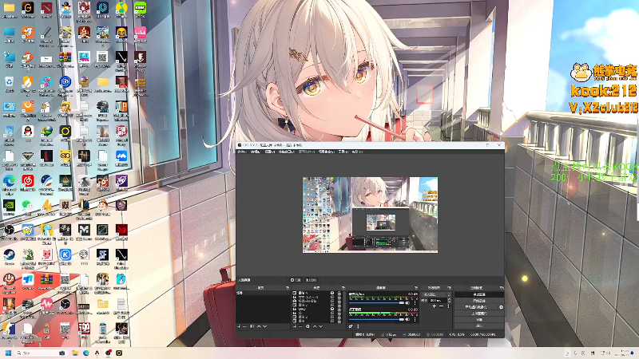The width and height of the screenshot is (639, 359).
Task: Toggle the lock on the second source row
Action: tap(339, 297)
